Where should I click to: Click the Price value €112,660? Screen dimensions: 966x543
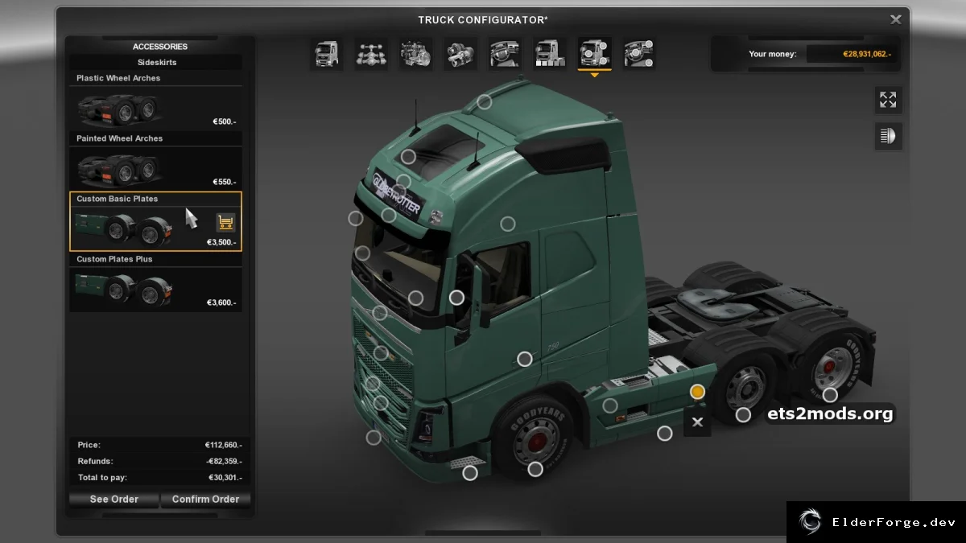click(x=223, y=445)
